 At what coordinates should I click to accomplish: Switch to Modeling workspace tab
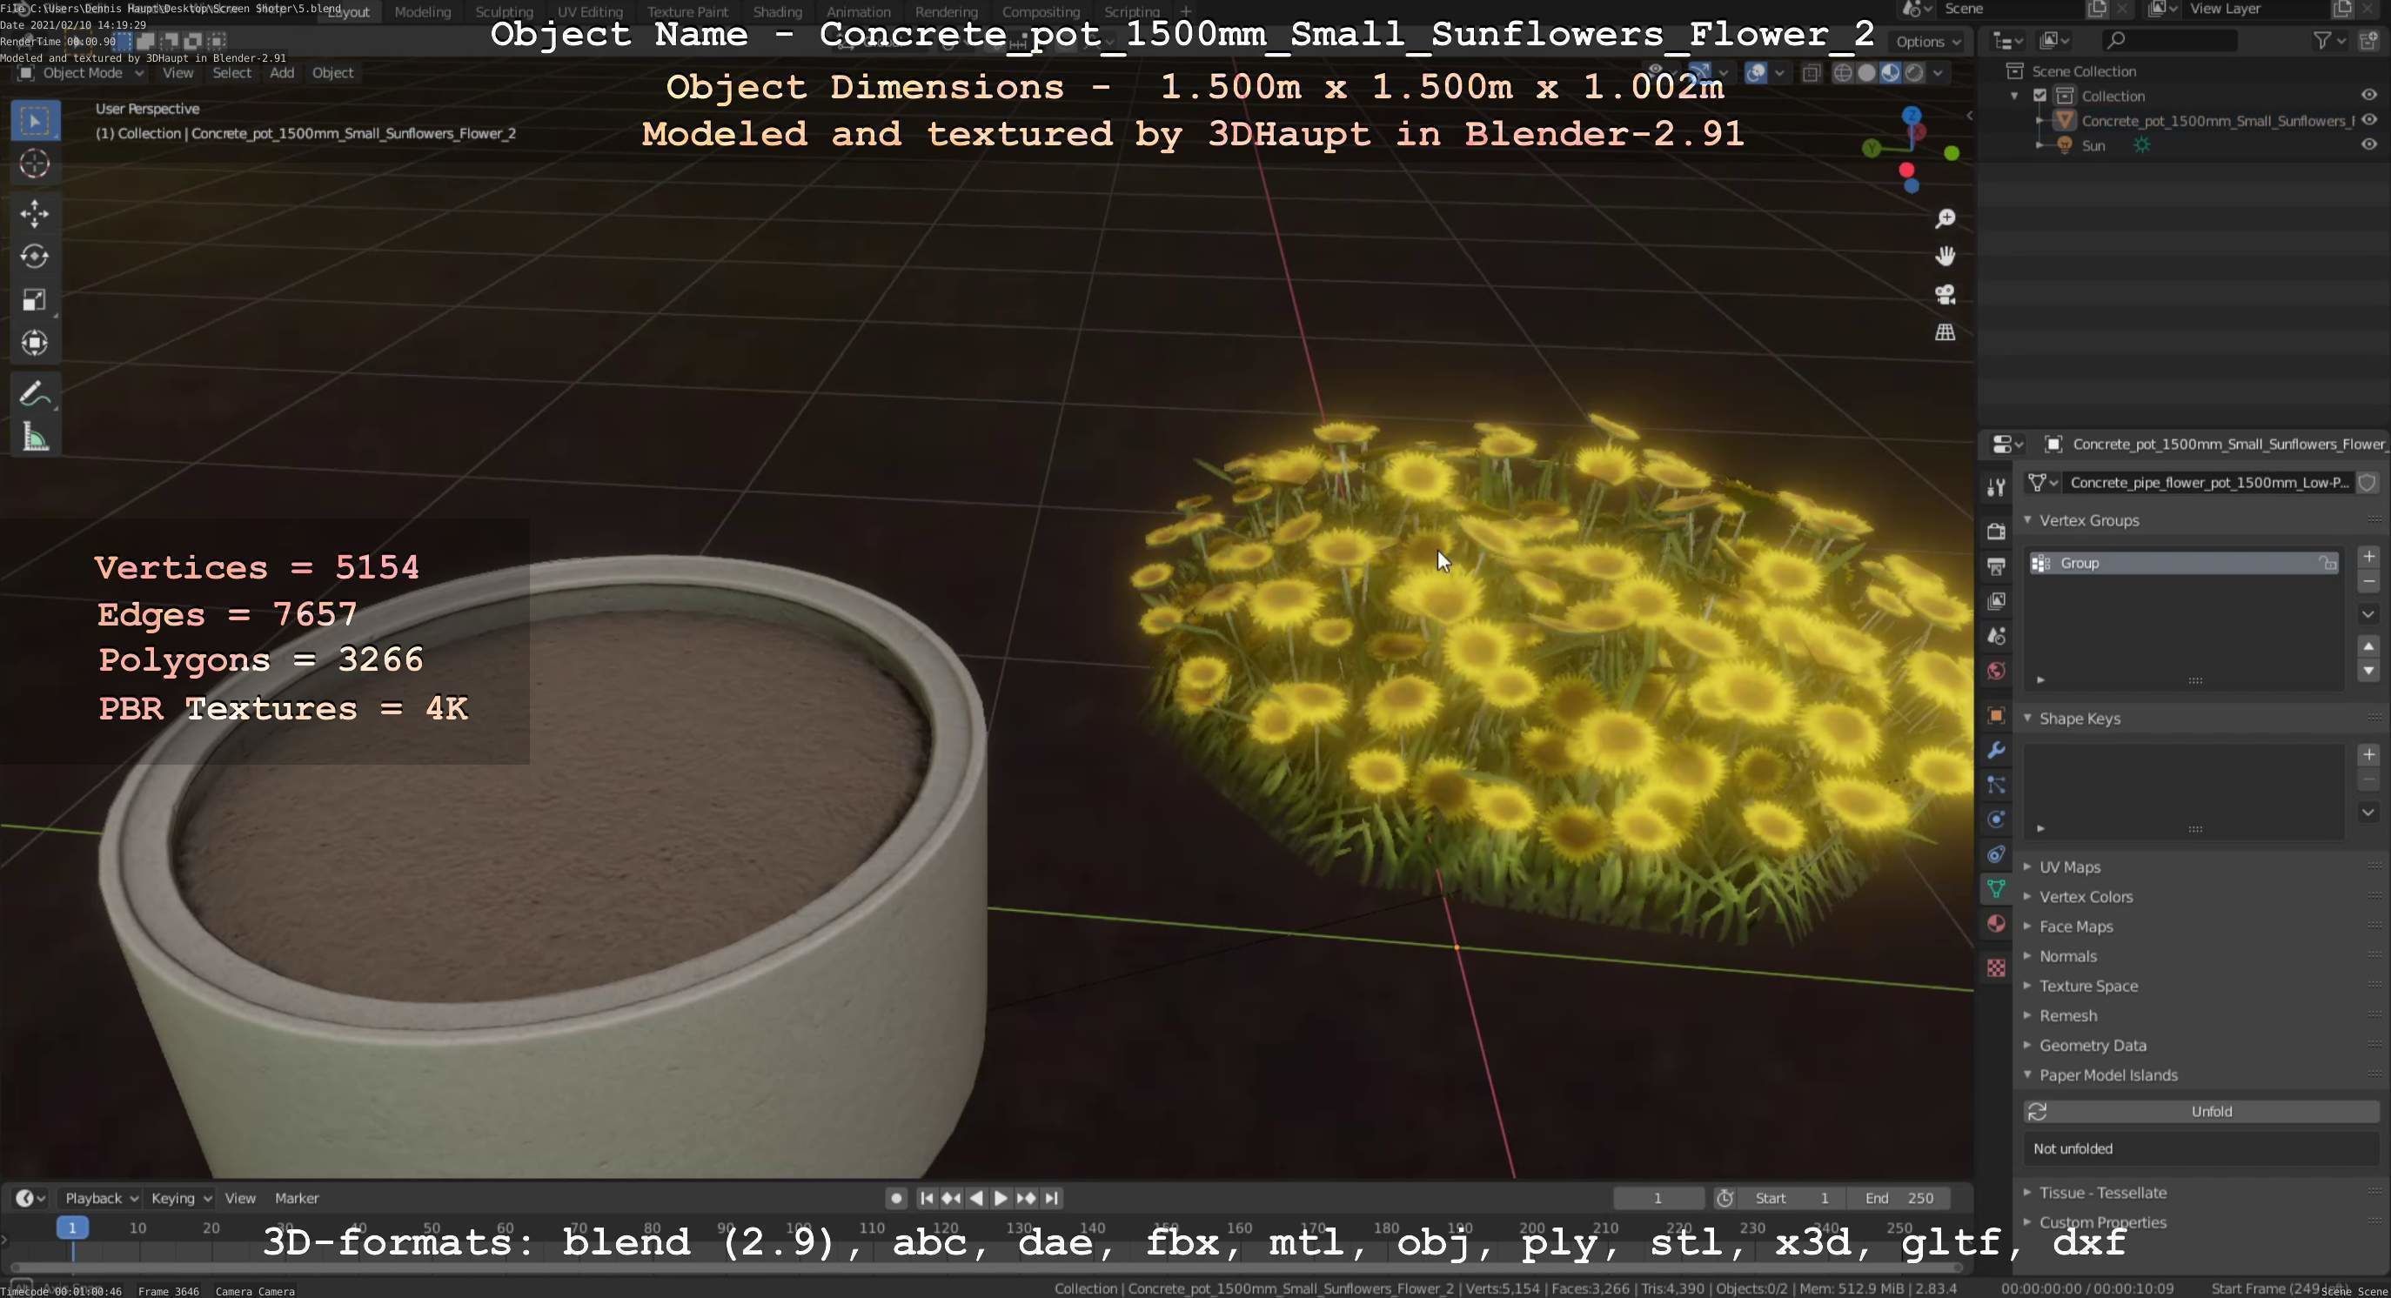pyautogui.click(x=422, y=12)
